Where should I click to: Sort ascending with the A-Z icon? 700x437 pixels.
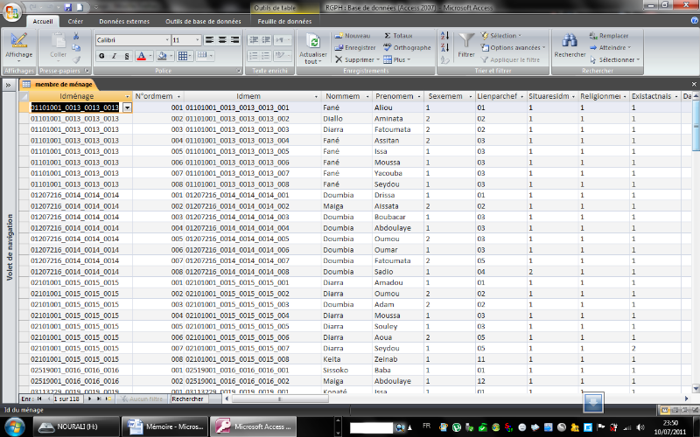[x=446, y=36]
